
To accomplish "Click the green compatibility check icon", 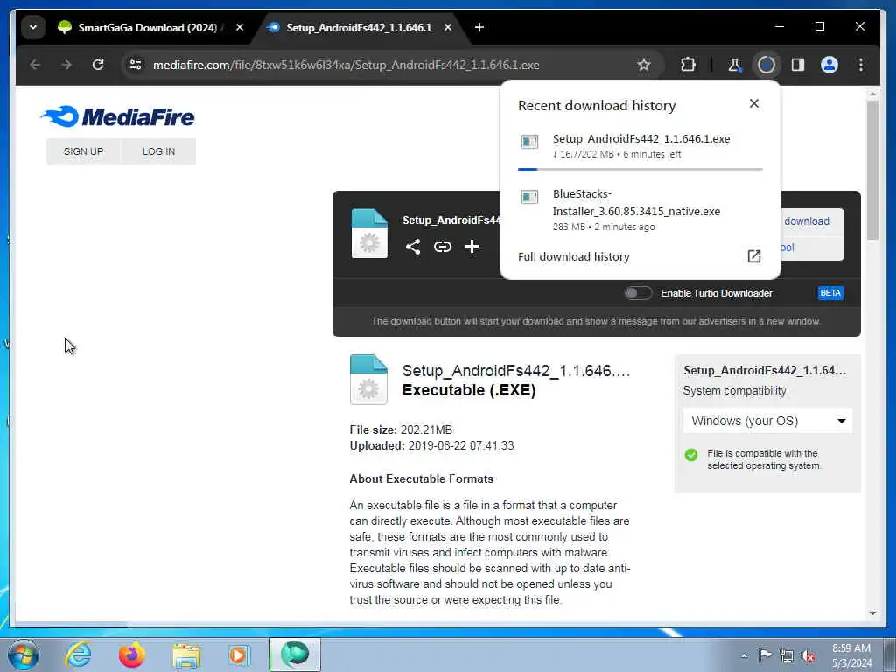I will pyautogui.click(x=691, y=455).
